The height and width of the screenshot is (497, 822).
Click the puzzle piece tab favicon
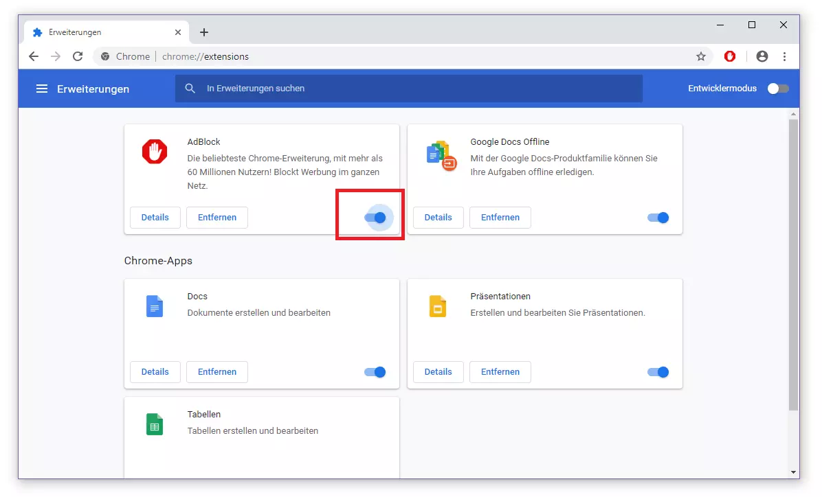pos(37,32)
